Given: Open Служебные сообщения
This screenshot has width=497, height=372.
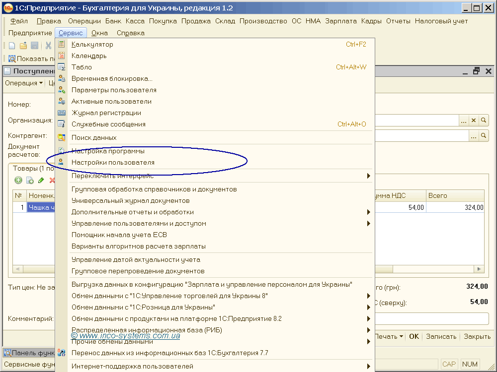Looking at the screenshot, I should [215, 124].
